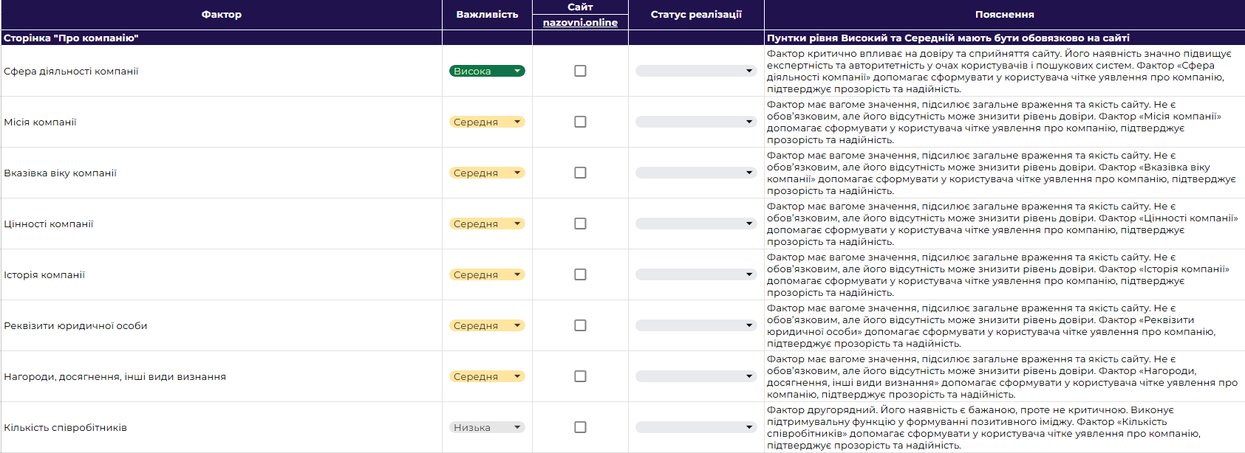1245x453 pixels.
Task: Select the Фактор column header
Action: pos(221,15)
